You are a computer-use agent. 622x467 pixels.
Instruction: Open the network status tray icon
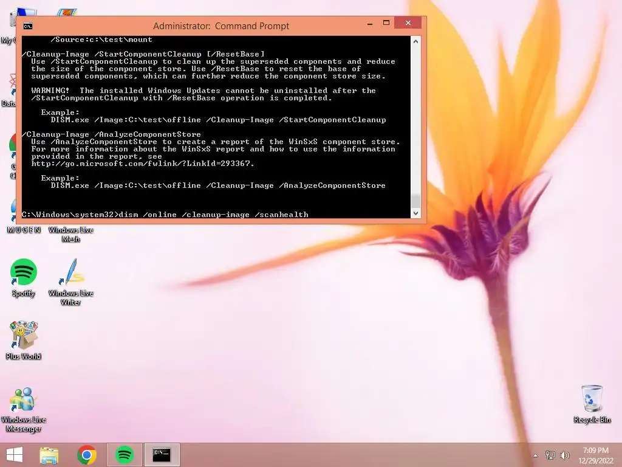[x=550, y=455]
